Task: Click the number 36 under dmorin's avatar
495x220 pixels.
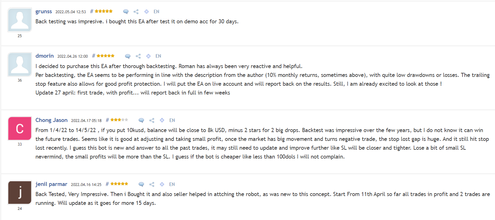Action: pyautogui.click(x=20, y=80)
